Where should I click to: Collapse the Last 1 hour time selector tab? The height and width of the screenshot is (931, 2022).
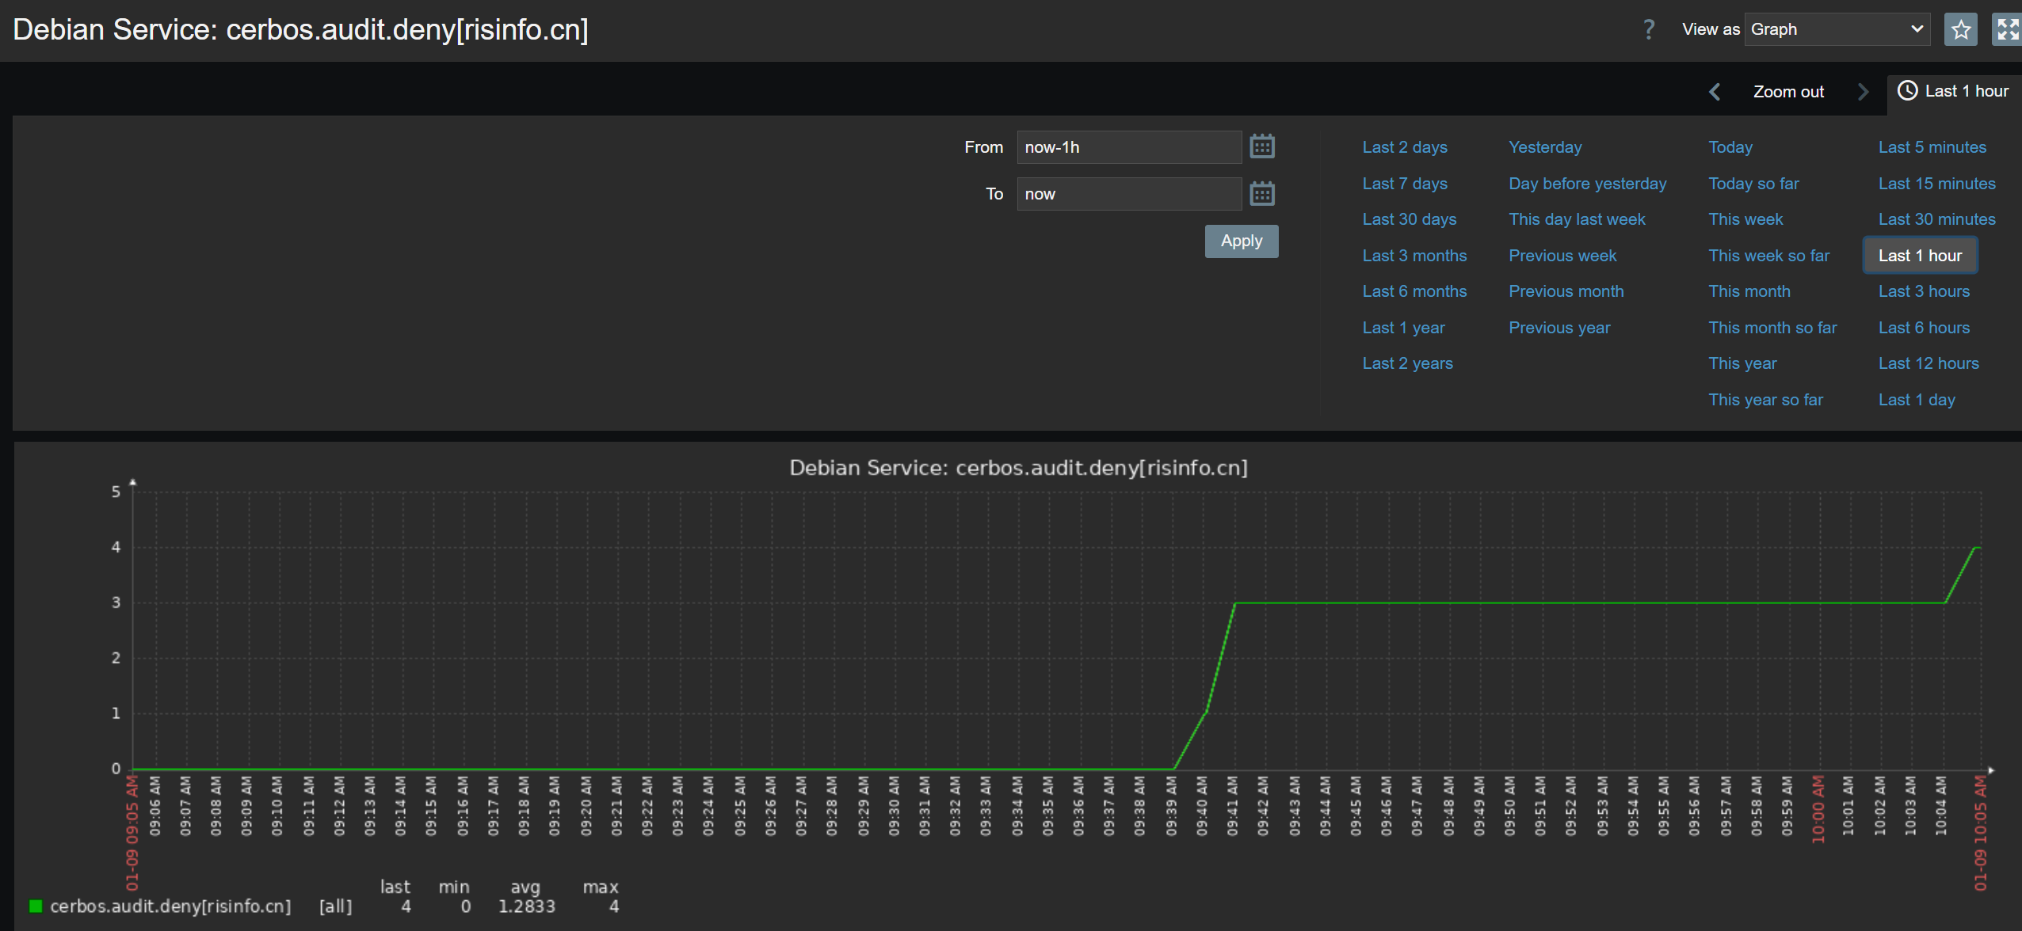pos(1966,91)
